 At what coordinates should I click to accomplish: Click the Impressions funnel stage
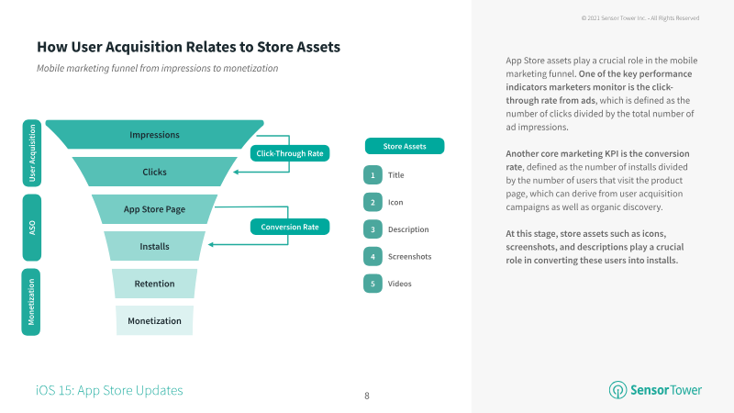pyautogui.click(x=154, y=135)
